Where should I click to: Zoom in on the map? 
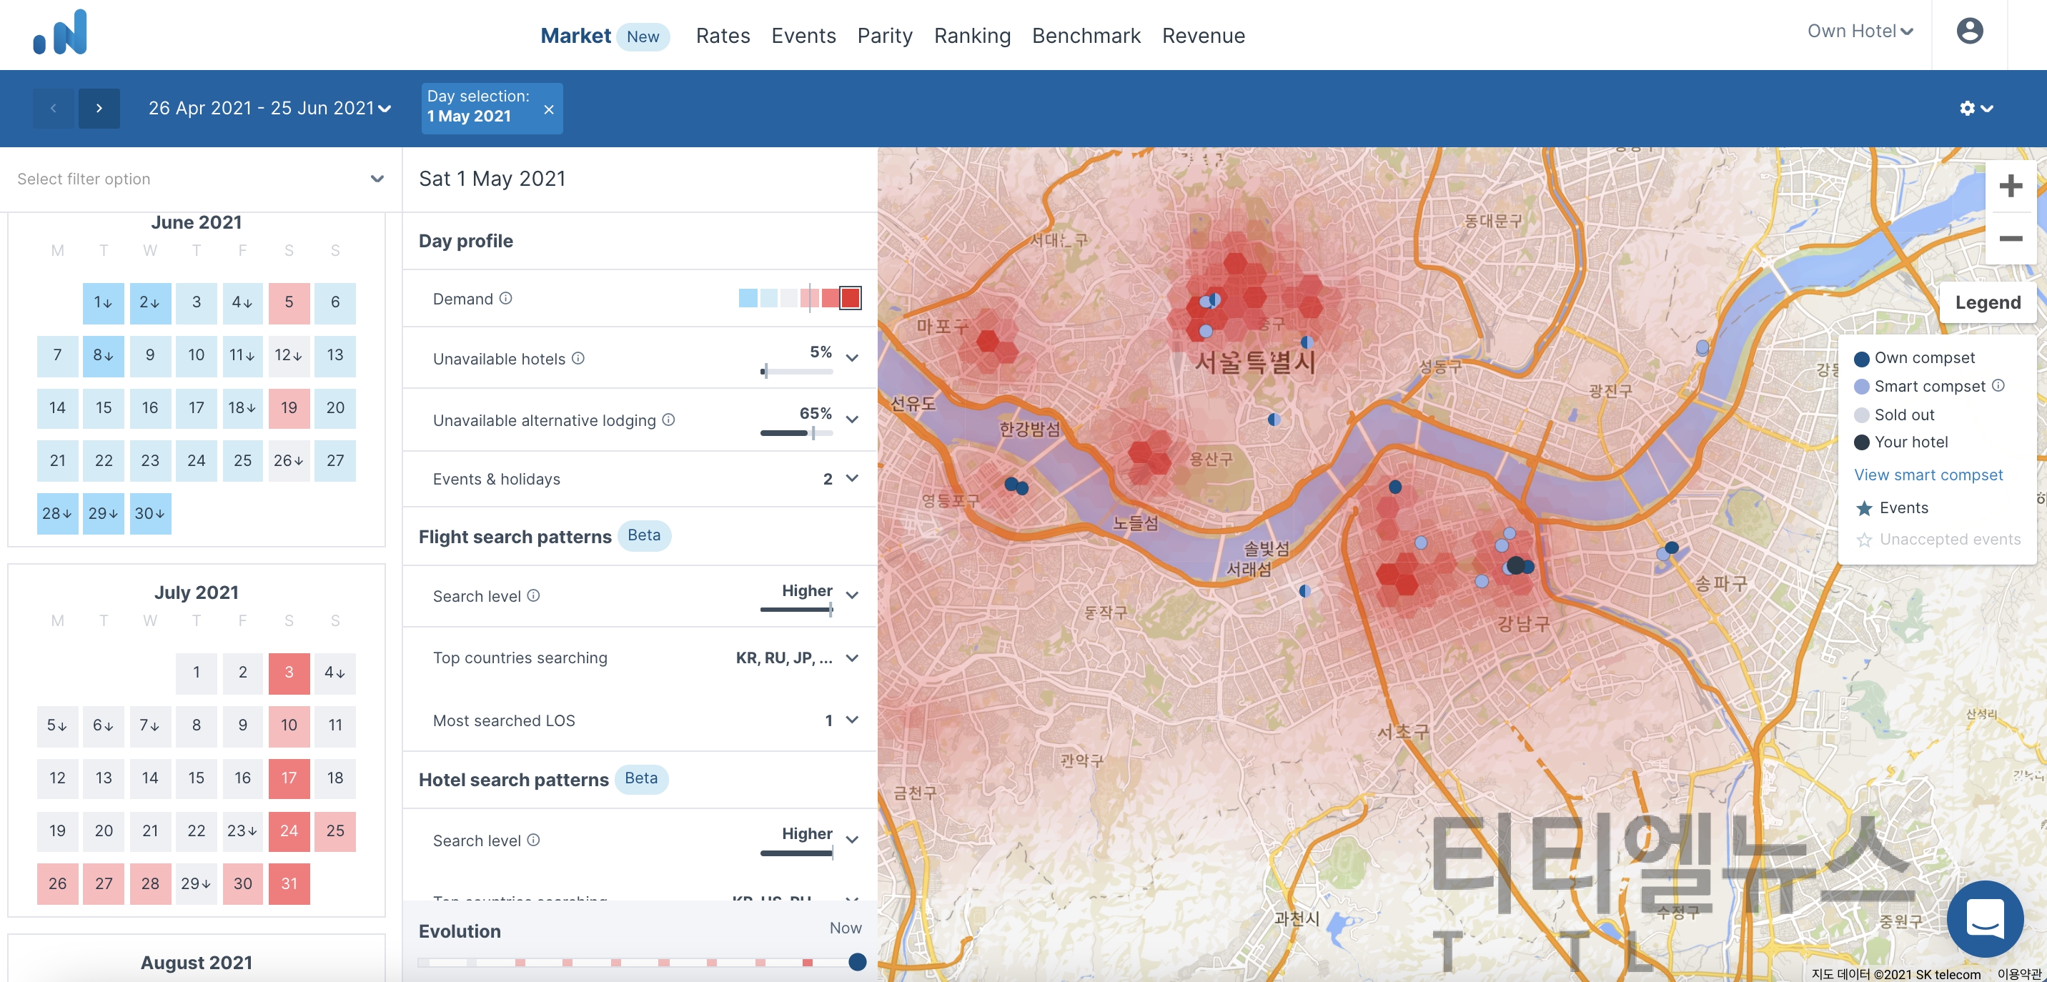coord(2011,187)
